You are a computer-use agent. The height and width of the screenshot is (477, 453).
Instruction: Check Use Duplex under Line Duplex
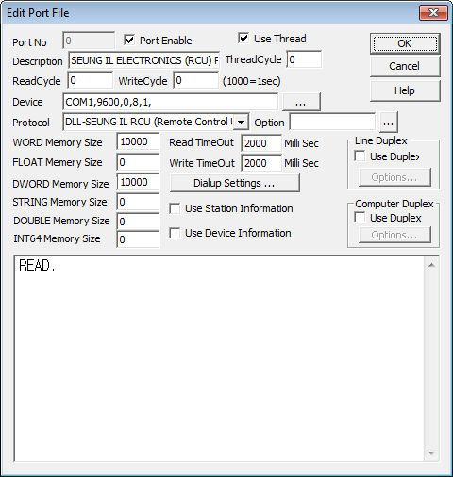(x=360, y=156)
